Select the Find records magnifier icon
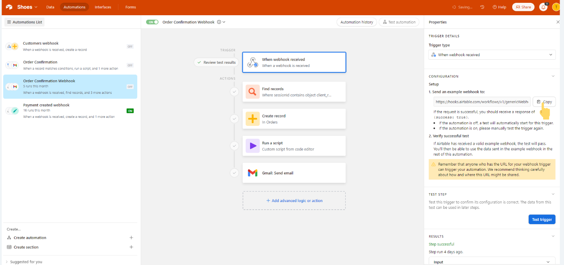 coord(252,92)
